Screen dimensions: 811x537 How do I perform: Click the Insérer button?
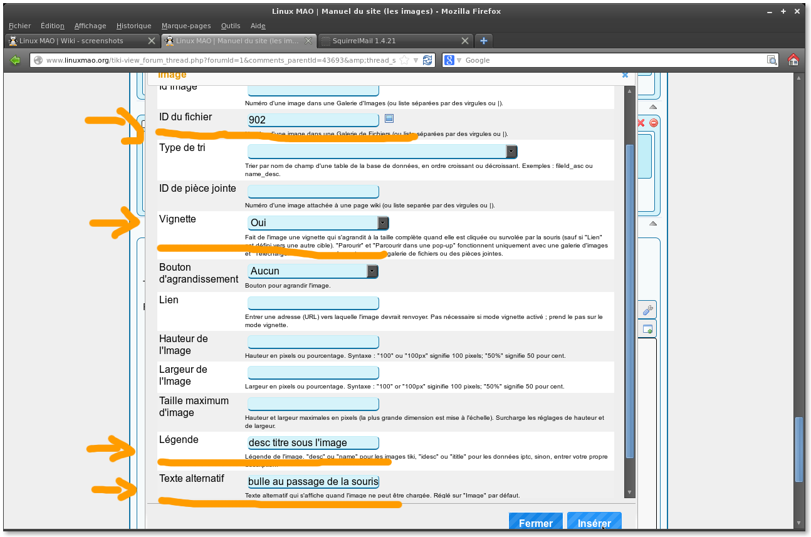point(594,523)
